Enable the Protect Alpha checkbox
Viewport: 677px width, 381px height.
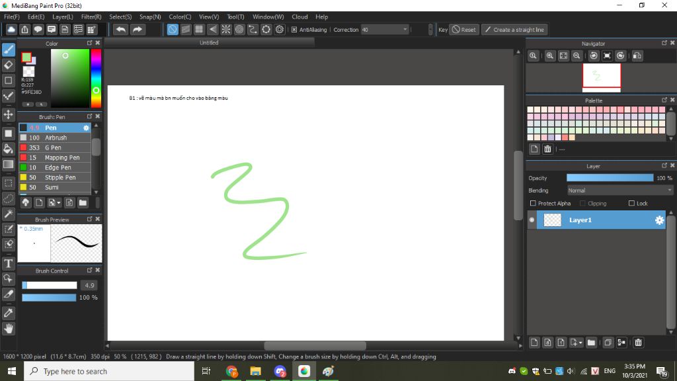tap(533, 203)
